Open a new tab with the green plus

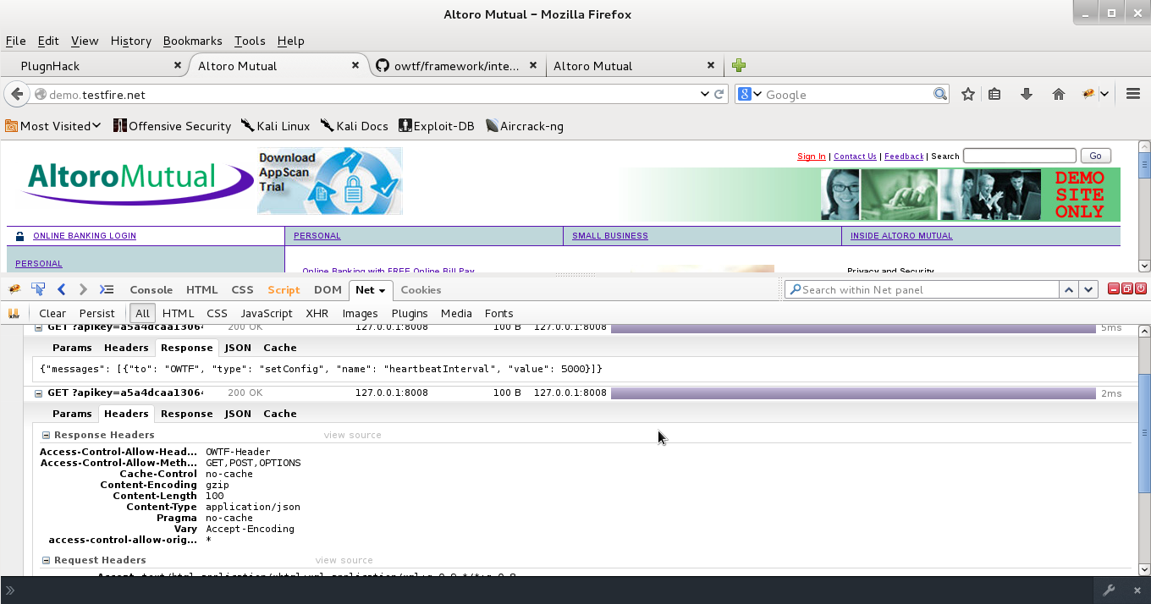pos(739,65)
